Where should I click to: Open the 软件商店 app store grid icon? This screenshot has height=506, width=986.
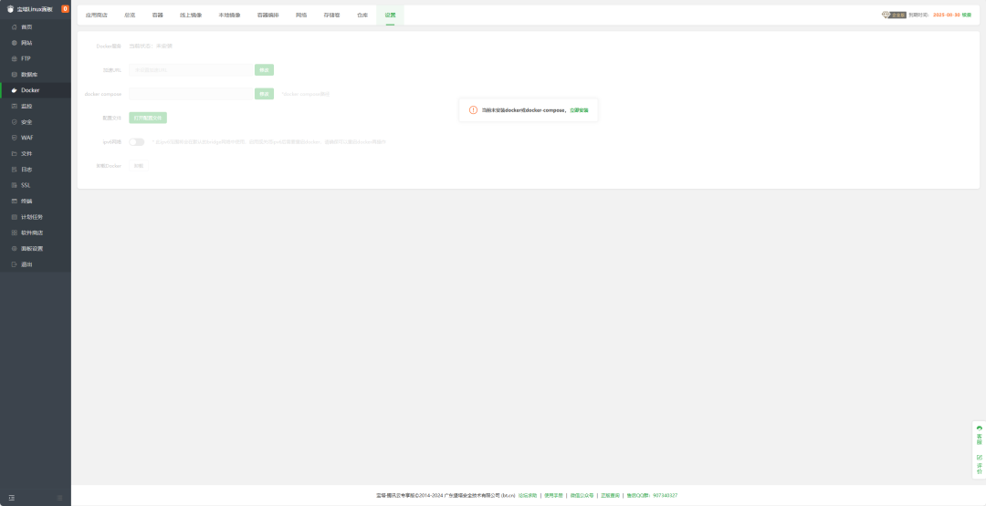(15, 232)
